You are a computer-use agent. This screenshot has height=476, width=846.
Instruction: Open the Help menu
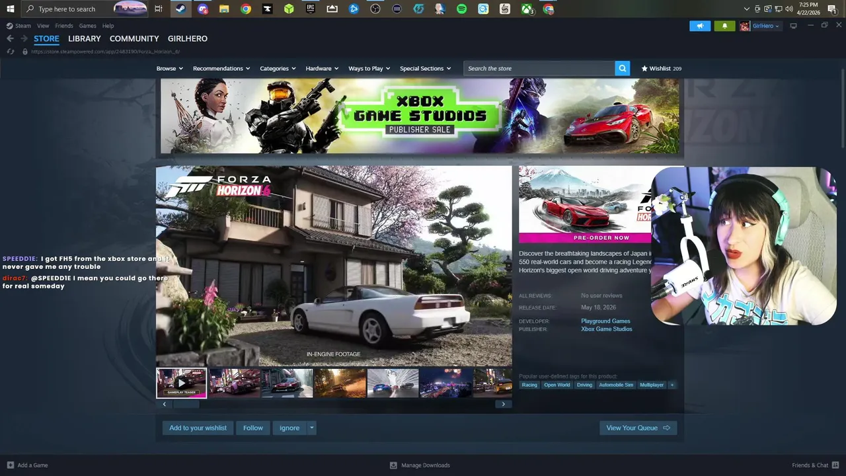point(108,26)
